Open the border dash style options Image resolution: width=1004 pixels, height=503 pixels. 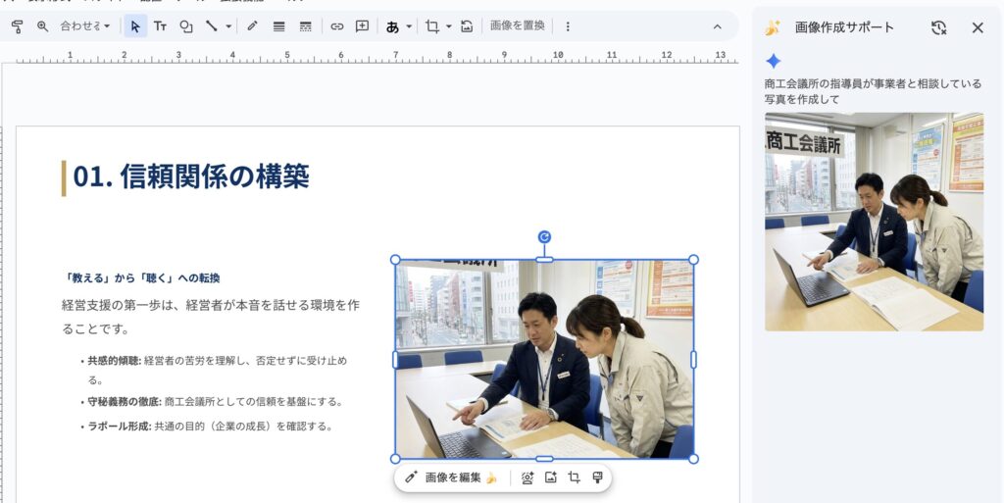pos(305,26)
